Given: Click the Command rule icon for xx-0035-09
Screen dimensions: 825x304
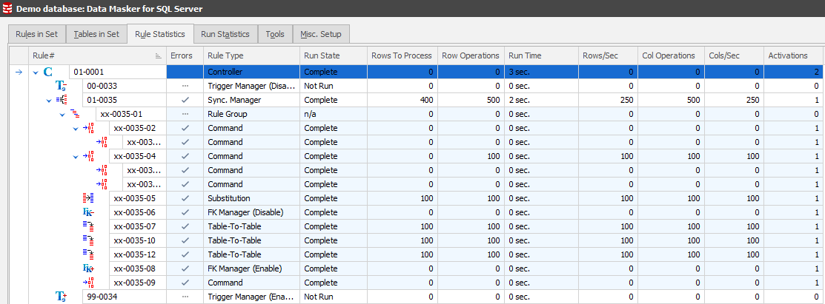Looking at the screenshot, I should (x=88, y=283).
